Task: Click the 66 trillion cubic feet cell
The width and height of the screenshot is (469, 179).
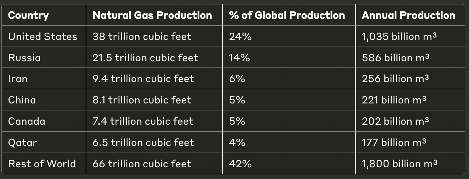Action: click(x=142, y=164)
